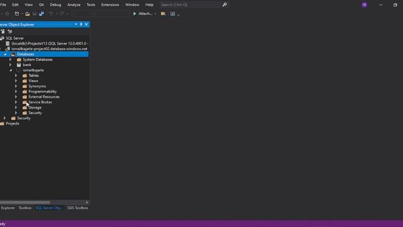Screen dimensions: 403x227
Task: Expand the Synonyms folder
Action: (16, 86)
